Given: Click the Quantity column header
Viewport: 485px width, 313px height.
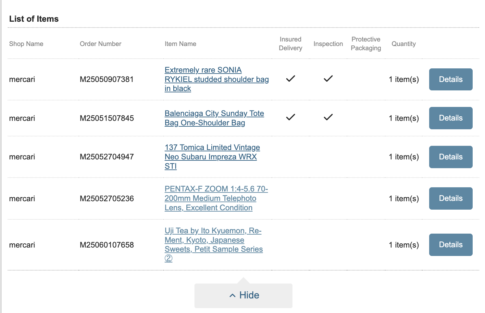Looking at the screenshot, I should coord(404,44).
